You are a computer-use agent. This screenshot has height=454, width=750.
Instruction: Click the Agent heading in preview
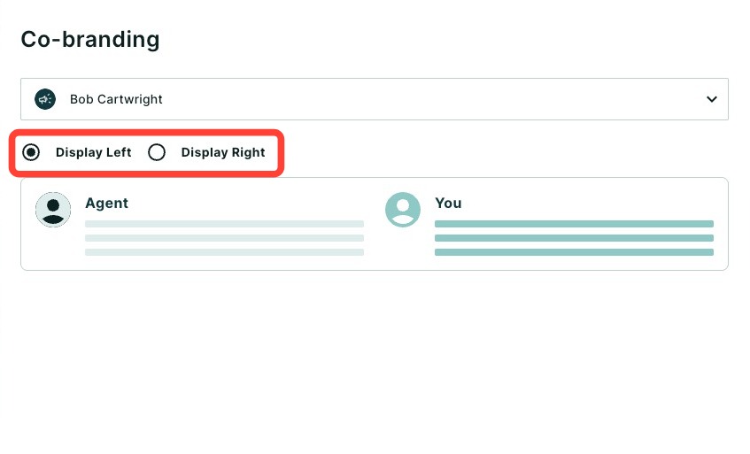point(106,204)
